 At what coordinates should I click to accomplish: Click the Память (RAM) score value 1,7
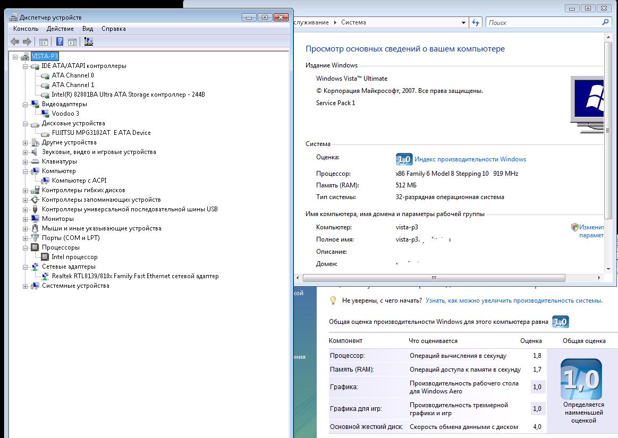(x=537, y=370)
